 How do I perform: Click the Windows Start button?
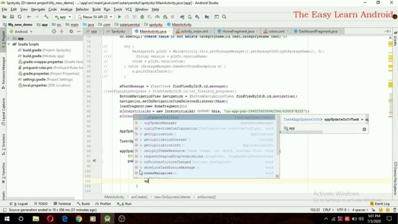(x=7, y=218)
